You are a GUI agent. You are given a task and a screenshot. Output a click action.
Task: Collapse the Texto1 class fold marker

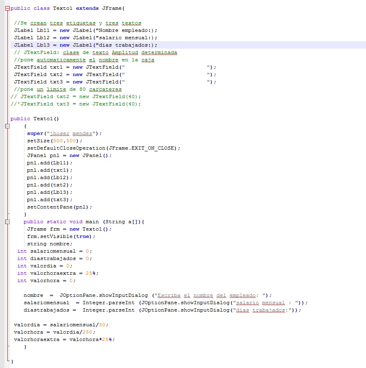tap(7, 9)
